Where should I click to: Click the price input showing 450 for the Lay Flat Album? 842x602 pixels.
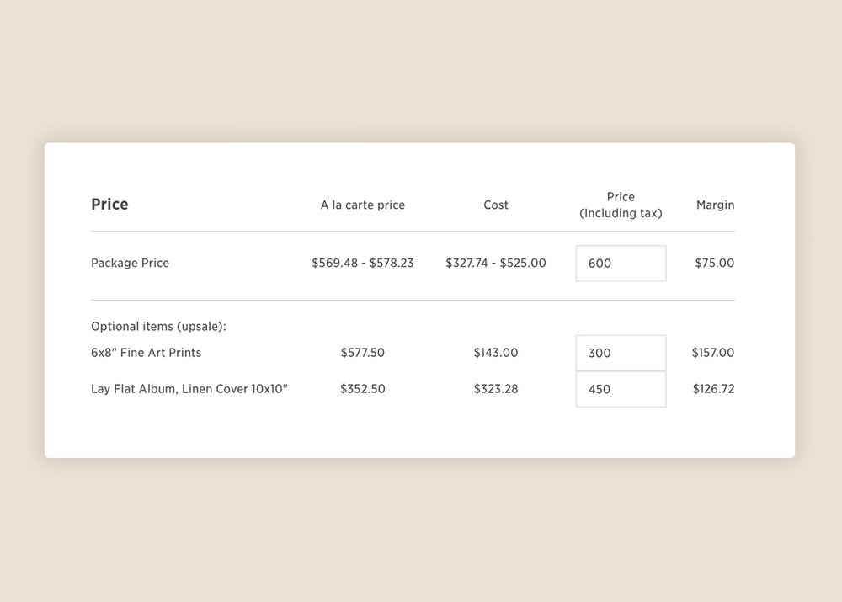click(x=621, y=389)
